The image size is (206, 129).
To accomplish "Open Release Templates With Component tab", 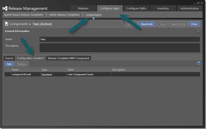I will coord(69,58).
